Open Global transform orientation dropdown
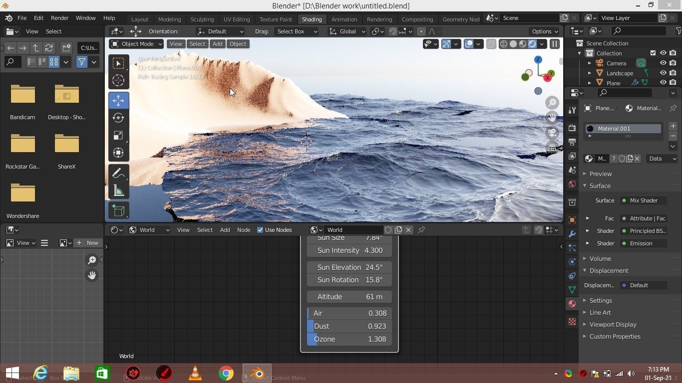 coord(348,31)
